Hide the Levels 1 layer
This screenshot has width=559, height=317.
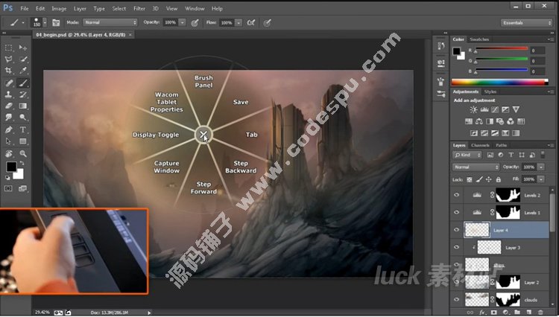(457, 212)
